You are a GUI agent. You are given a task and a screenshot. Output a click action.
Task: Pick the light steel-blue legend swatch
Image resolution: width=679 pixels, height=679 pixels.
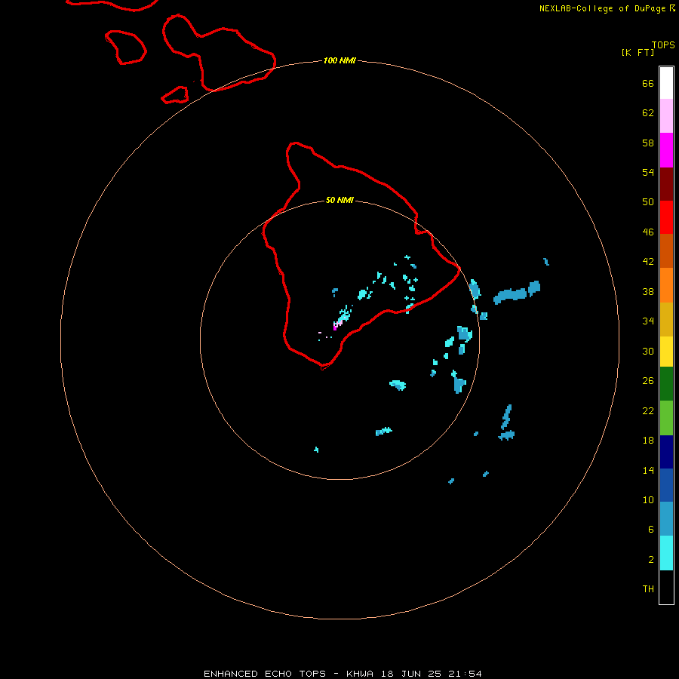click(x=666, y=519)
